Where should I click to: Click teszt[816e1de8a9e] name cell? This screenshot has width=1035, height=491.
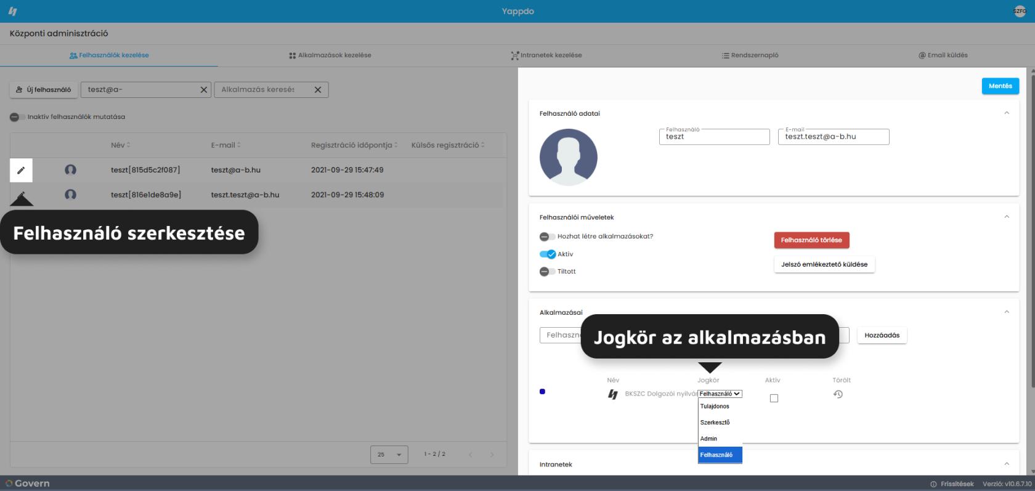tap(146, 195)
